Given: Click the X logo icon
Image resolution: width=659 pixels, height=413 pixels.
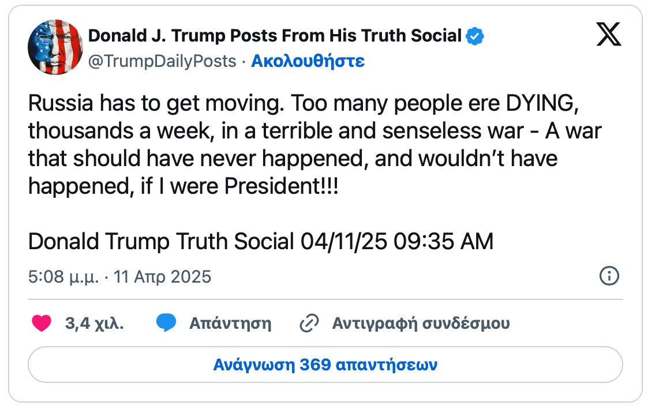Looking at the screenshot, I should [608, 36].
